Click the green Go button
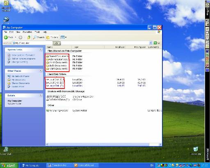The image size is (210, 168). coord(157,43)
